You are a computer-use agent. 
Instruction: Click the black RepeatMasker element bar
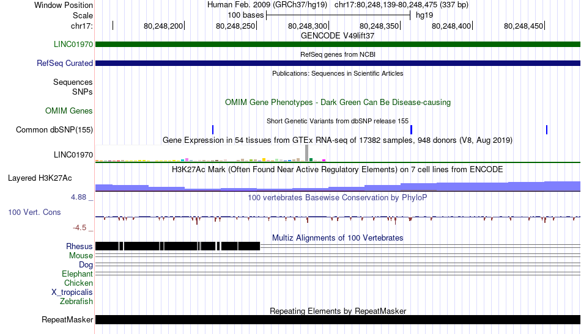[338, 319]
